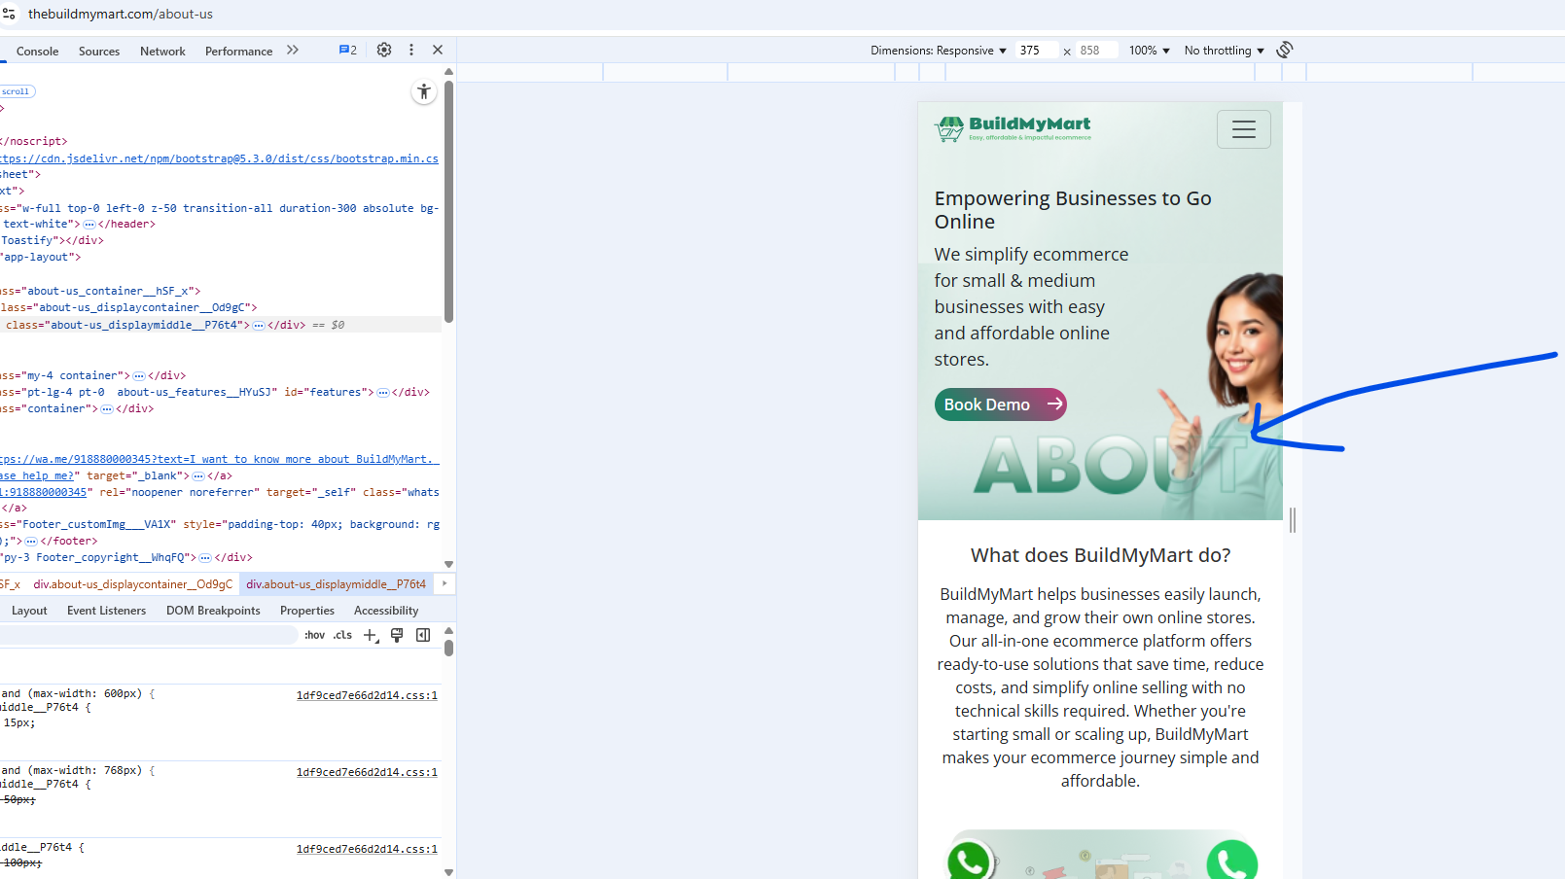1565x879 pixels.
Task: Switch to the Console tab
Action: click(x=37, y=52)
